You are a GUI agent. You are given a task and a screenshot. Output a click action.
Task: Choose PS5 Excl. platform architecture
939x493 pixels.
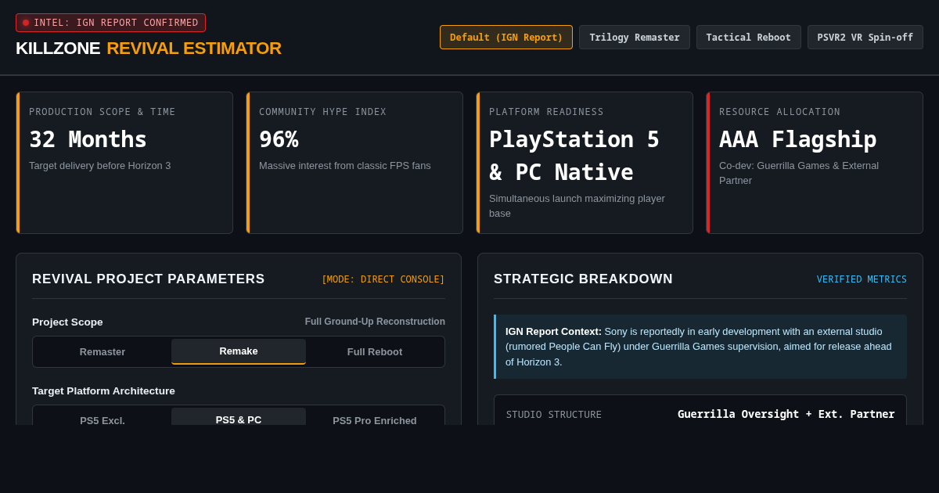coord(103,416)
